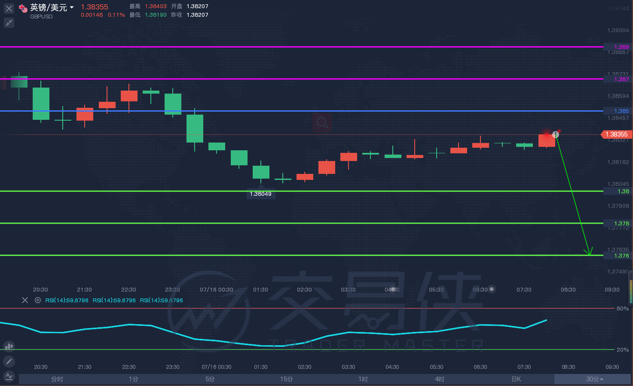
Task: Choose the 15分 chart interval
Action: coord(286,379)
